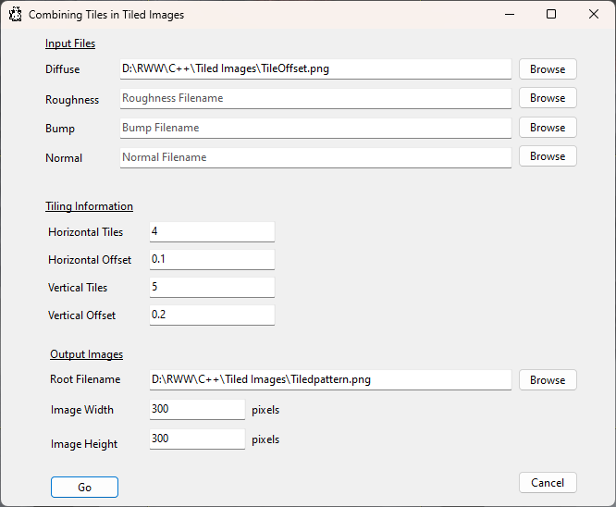
Task: Browse for the Diffuse input file
Action: click(548, 69)
